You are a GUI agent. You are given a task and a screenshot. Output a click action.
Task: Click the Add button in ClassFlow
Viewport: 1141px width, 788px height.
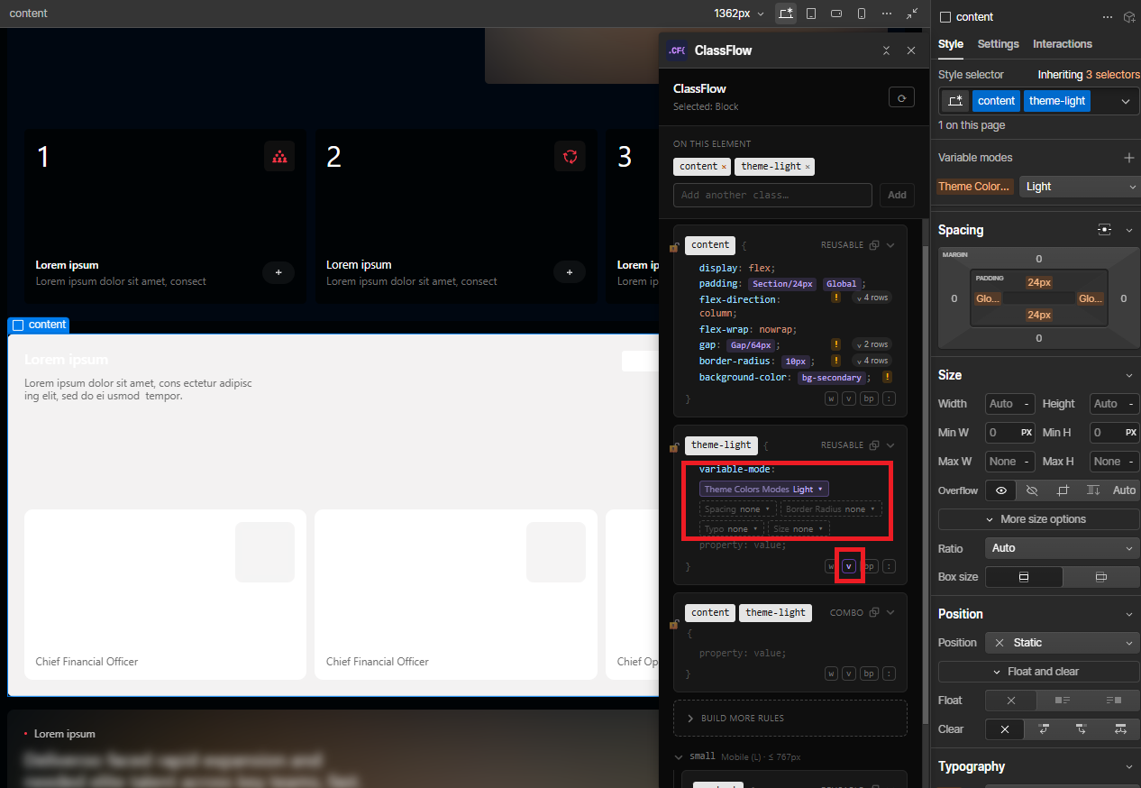[897, 195]
